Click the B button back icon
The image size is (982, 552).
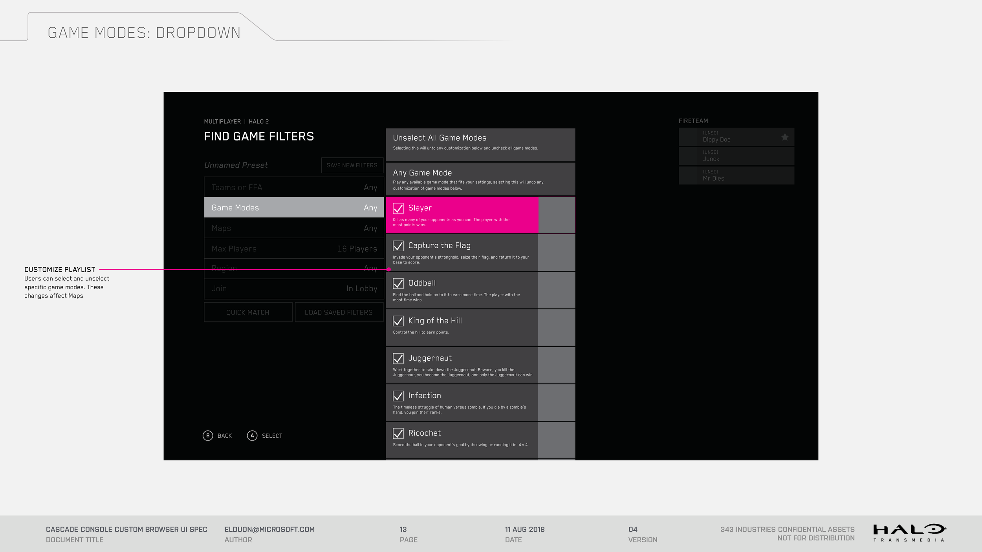coord(208,436)
